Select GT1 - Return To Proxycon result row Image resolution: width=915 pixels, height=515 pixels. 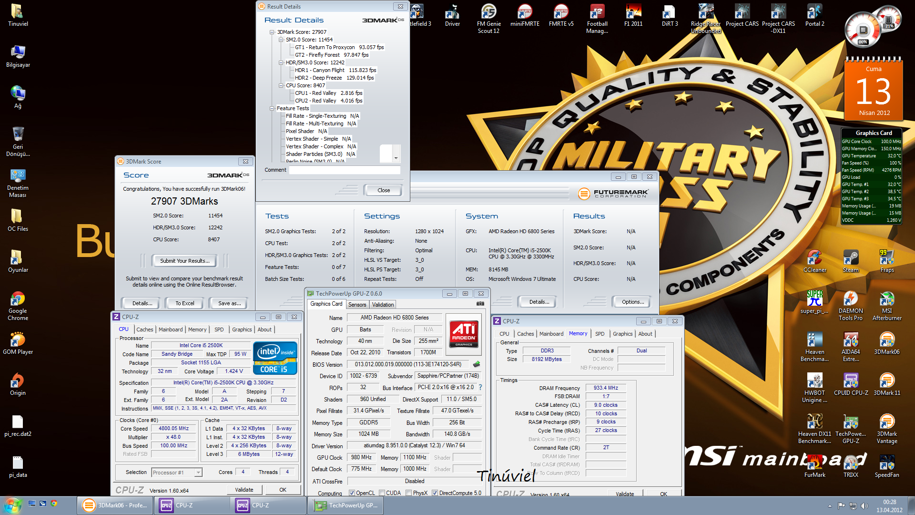[x=339, y=47]
